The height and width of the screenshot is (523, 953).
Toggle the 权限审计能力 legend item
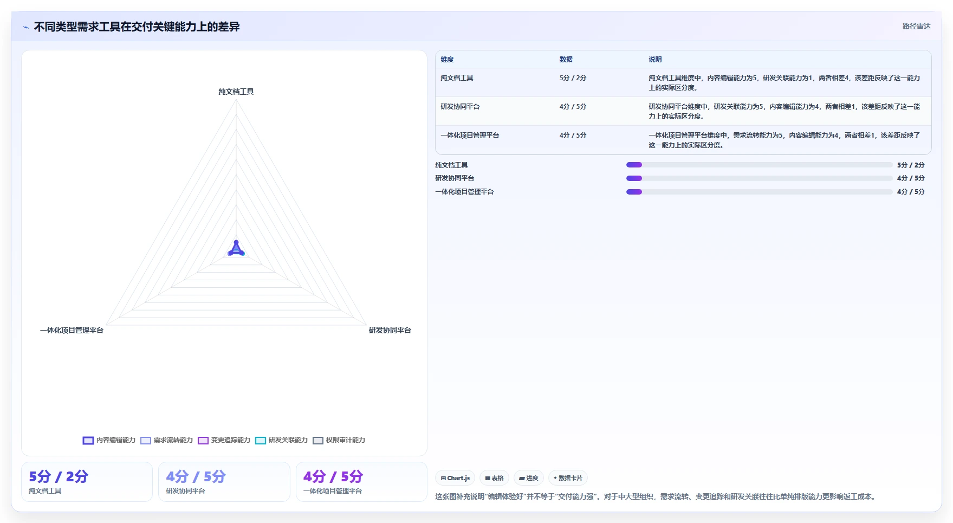(x=339, y=440)
